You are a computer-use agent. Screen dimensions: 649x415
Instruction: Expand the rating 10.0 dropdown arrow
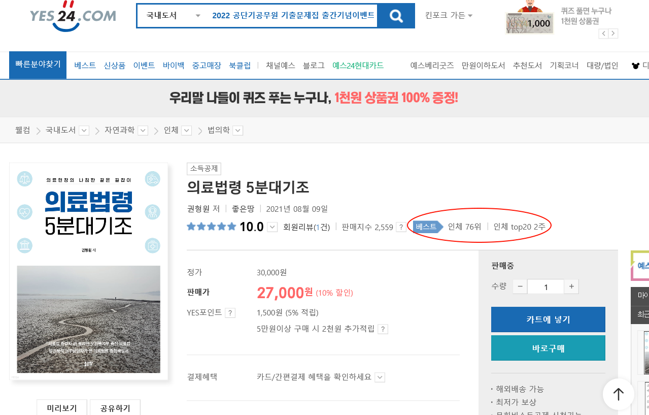pos(272,227)
